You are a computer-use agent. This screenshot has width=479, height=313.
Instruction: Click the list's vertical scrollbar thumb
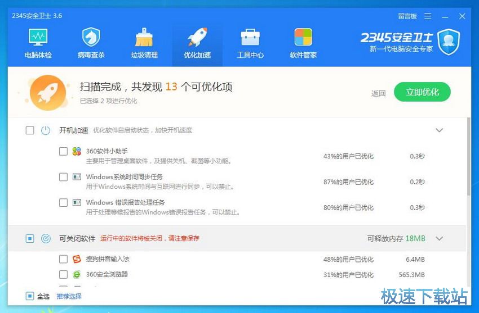coord(469,156)
